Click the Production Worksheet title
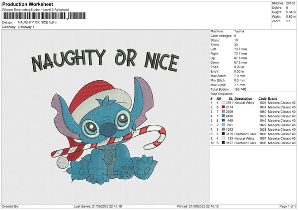The image size is (298, 210). tap(27, 4)
